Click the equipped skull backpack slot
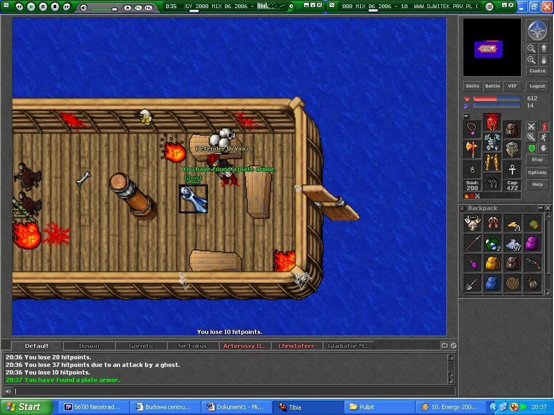This screenshot has width=554, height=415. pos(512,130)
